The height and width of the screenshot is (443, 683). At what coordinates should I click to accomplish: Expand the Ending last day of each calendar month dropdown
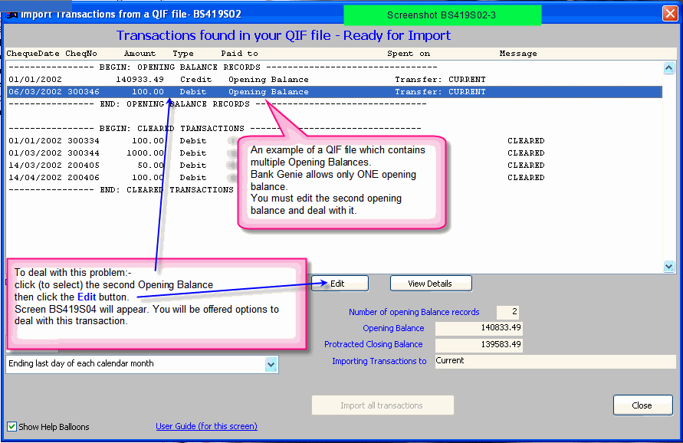click(271, 364)
